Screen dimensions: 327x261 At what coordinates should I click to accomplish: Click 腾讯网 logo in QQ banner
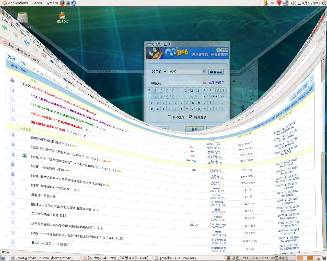click(x=222, y=50)
